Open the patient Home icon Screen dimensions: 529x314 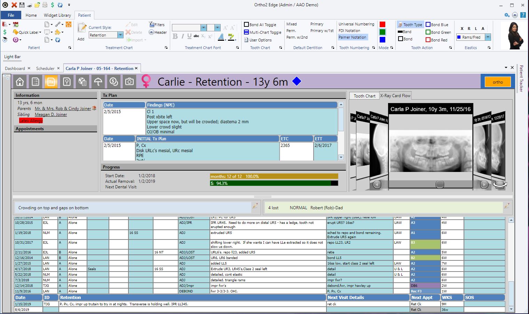point(20,82)
